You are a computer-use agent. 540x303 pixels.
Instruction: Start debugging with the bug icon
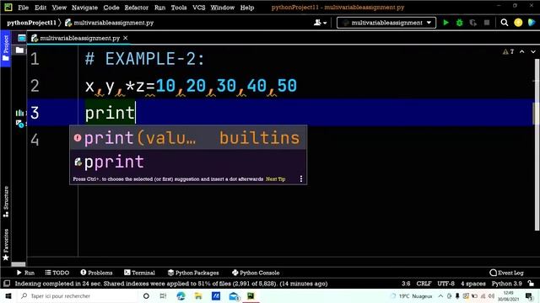(x=459, y=23)
